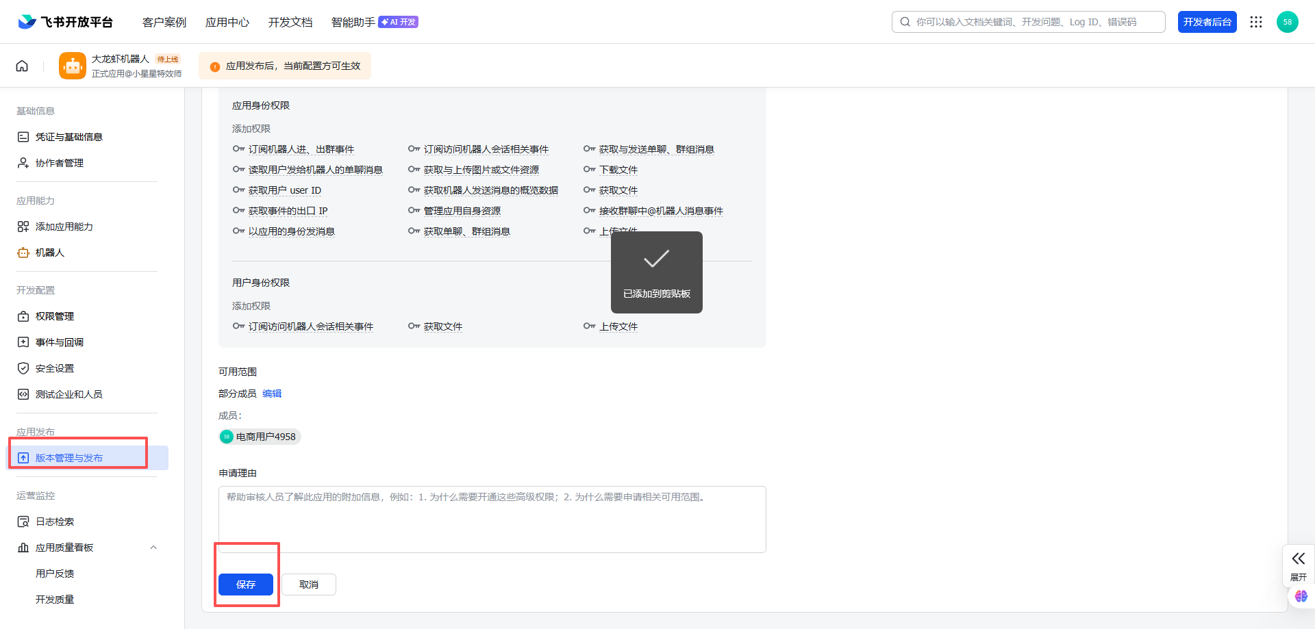Click the Feishu Open Platform logo
Screen dimensions: 1315x629
pyautogui.click(x=66, y=22)
